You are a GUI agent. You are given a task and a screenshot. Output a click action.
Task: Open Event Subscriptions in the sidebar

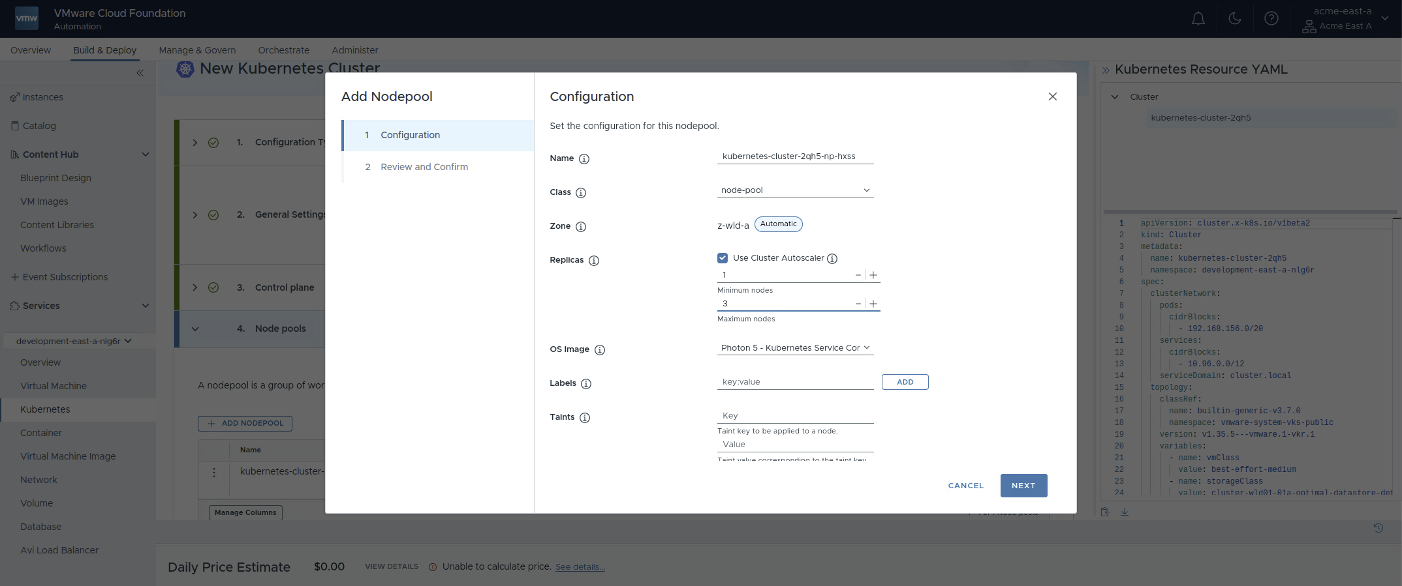click(x=65, y=277)
